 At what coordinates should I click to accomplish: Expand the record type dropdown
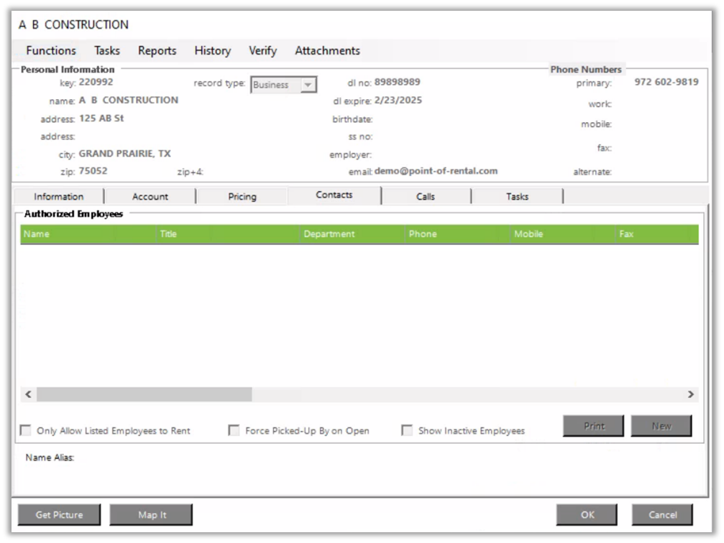[x=308, y=85]
